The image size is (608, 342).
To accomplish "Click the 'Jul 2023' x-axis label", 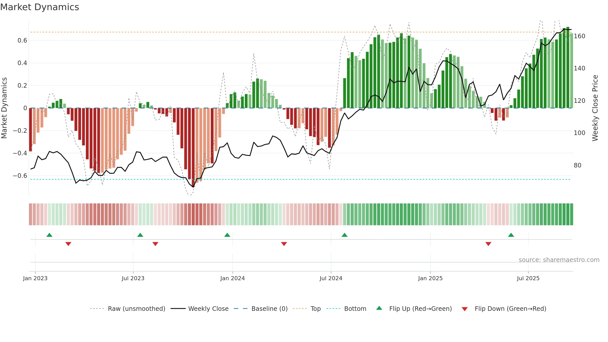I will pyautogui.click(x=133, y=278).
